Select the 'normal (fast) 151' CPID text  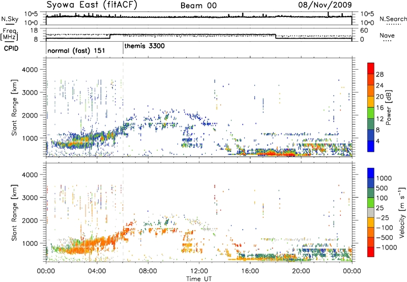[76, 50]
